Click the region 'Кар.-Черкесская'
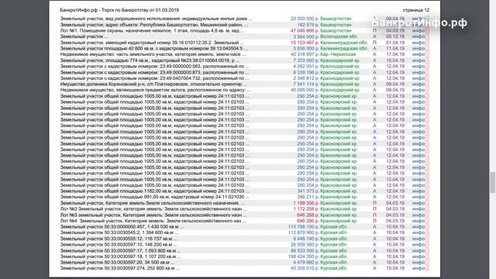The image size is (496, 279). coord(338,54)
